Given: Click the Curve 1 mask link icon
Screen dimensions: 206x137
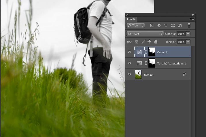Looking at the screenshot, I should coord(146,52).
